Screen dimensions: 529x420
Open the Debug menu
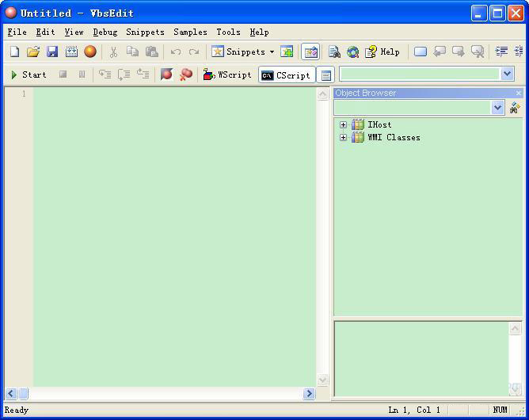pos(105,32)
